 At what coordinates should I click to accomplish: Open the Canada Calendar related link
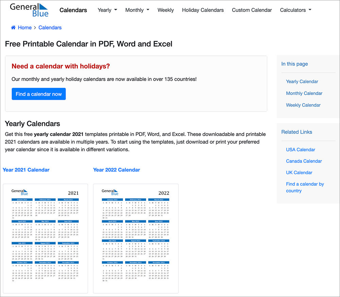click(304, 161)
